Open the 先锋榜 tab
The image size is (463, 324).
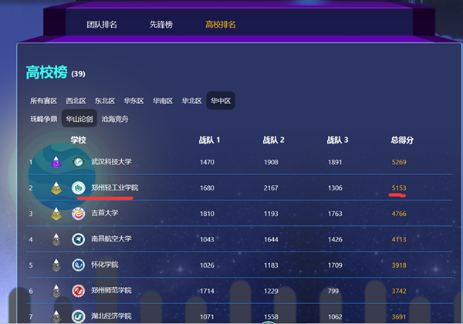pyautogui.click(x=161, y=25)
